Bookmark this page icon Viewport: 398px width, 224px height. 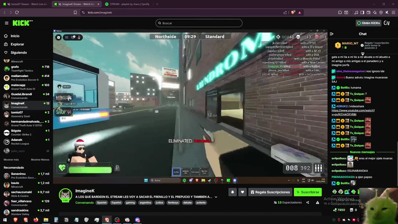[x=75, y=12]
